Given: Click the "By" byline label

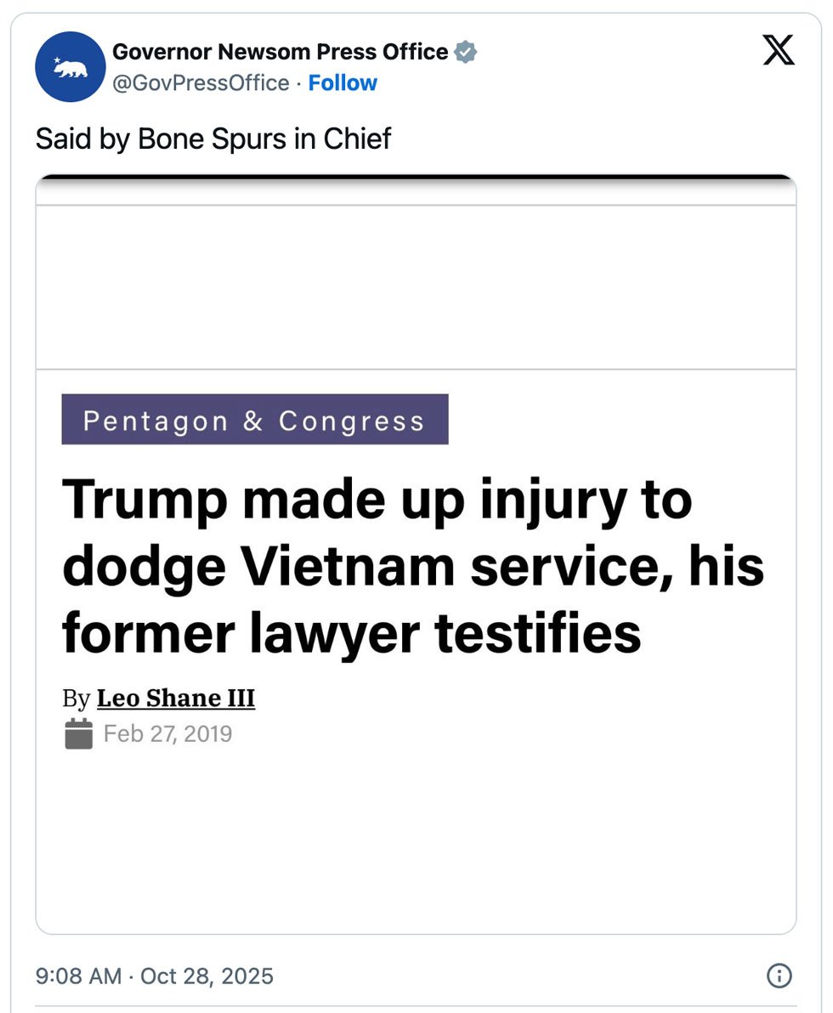Looking at the screenshot, I should 76,699.
